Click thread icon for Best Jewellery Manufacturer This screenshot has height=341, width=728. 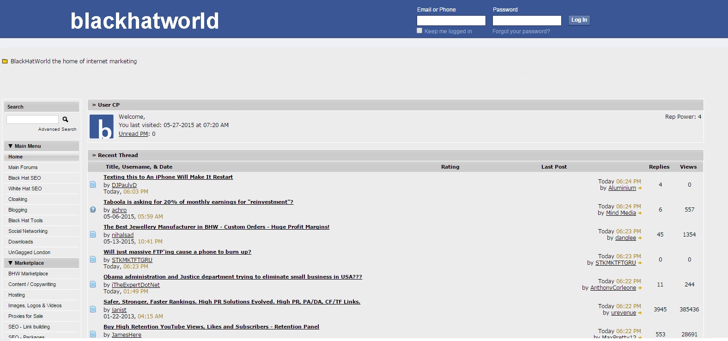point(93,234)
